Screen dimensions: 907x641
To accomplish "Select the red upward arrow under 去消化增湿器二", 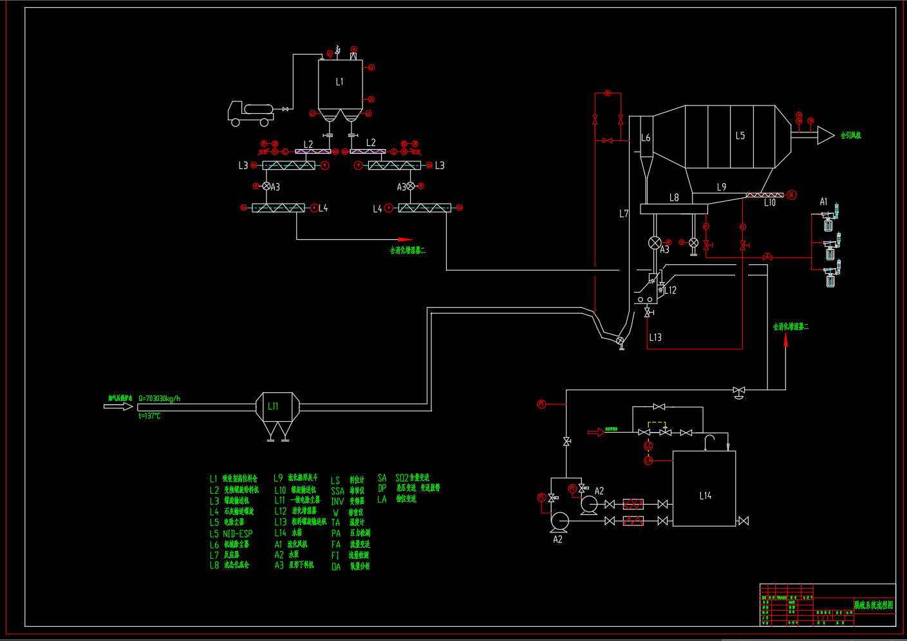I will [785, 341].
